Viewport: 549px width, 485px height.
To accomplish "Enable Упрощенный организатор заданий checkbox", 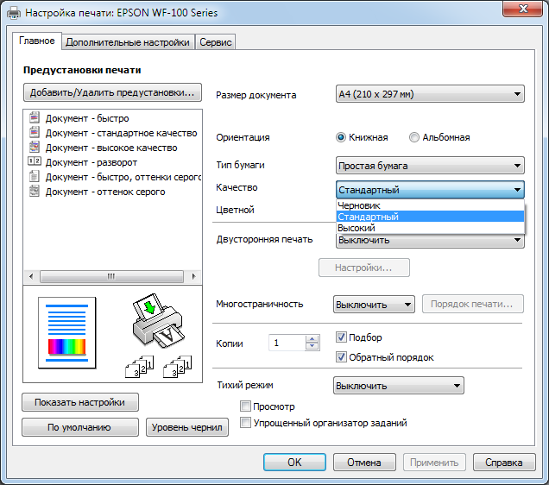I will point(245,422).
